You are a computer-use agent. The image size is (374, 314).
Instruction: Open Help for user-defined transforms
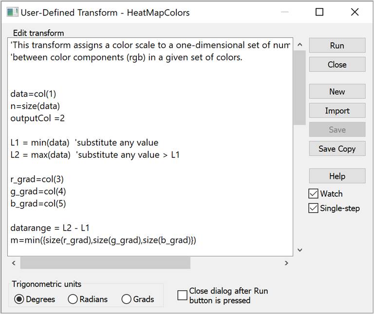click(x=337, y=176)
